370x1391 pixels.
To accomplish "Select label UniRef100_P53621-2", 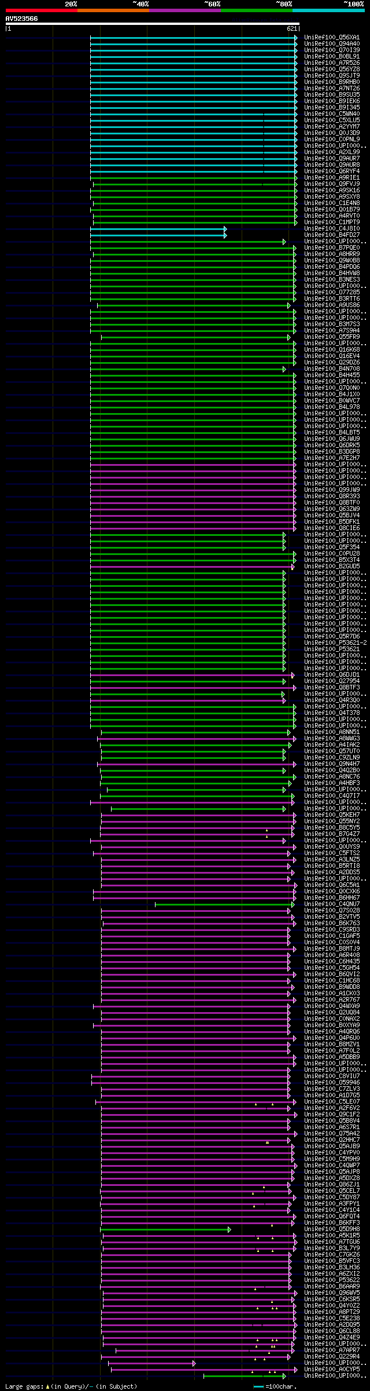I will click(x=335, y=642).
